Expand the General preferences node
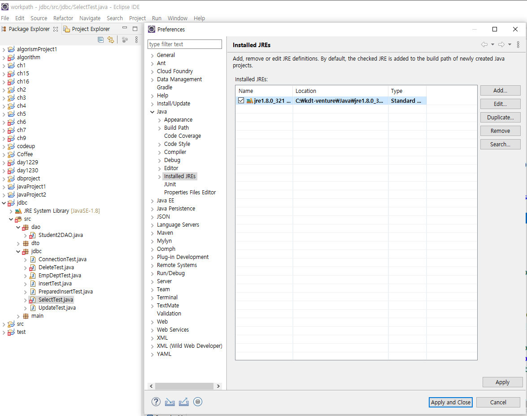527x416 pixels. [x=152, y=56]
